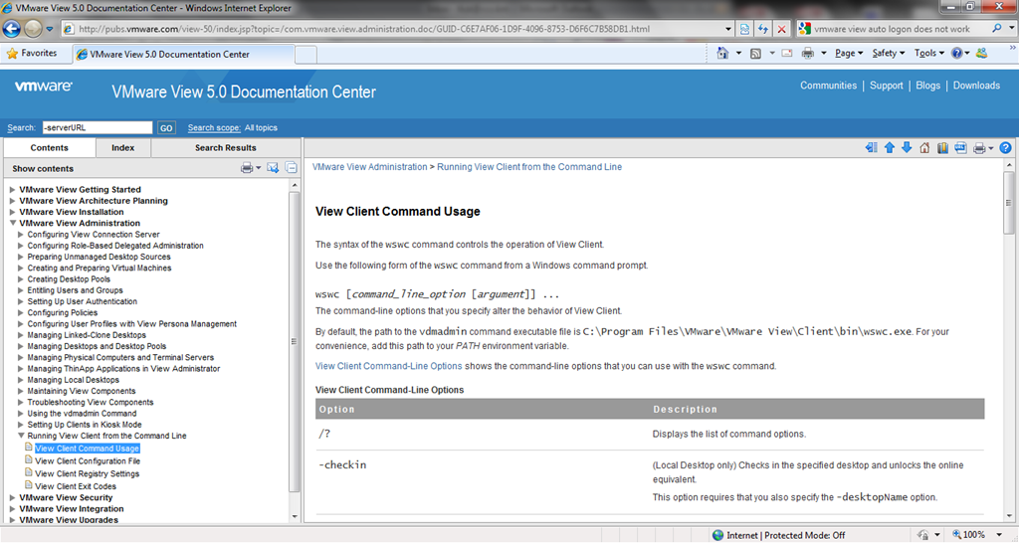Open View Client Configuration File topic
This screenshot has width=1019, height=543.
88,461
